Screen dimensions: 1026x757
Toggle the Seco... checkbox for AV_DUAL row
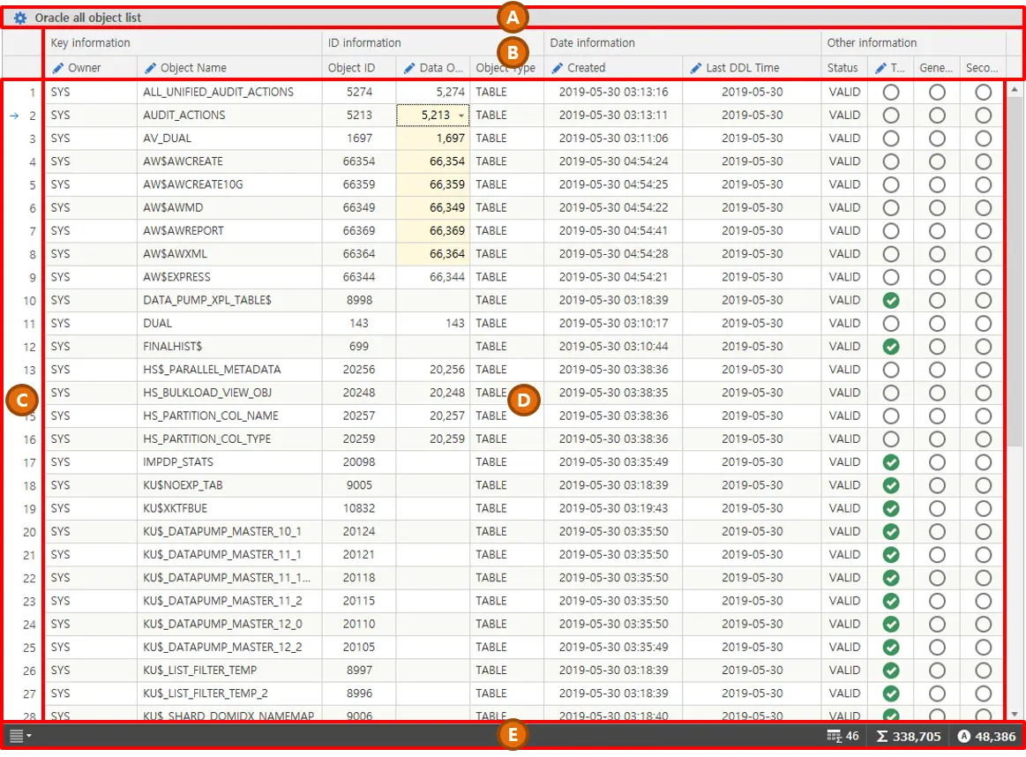click(984, 139)
